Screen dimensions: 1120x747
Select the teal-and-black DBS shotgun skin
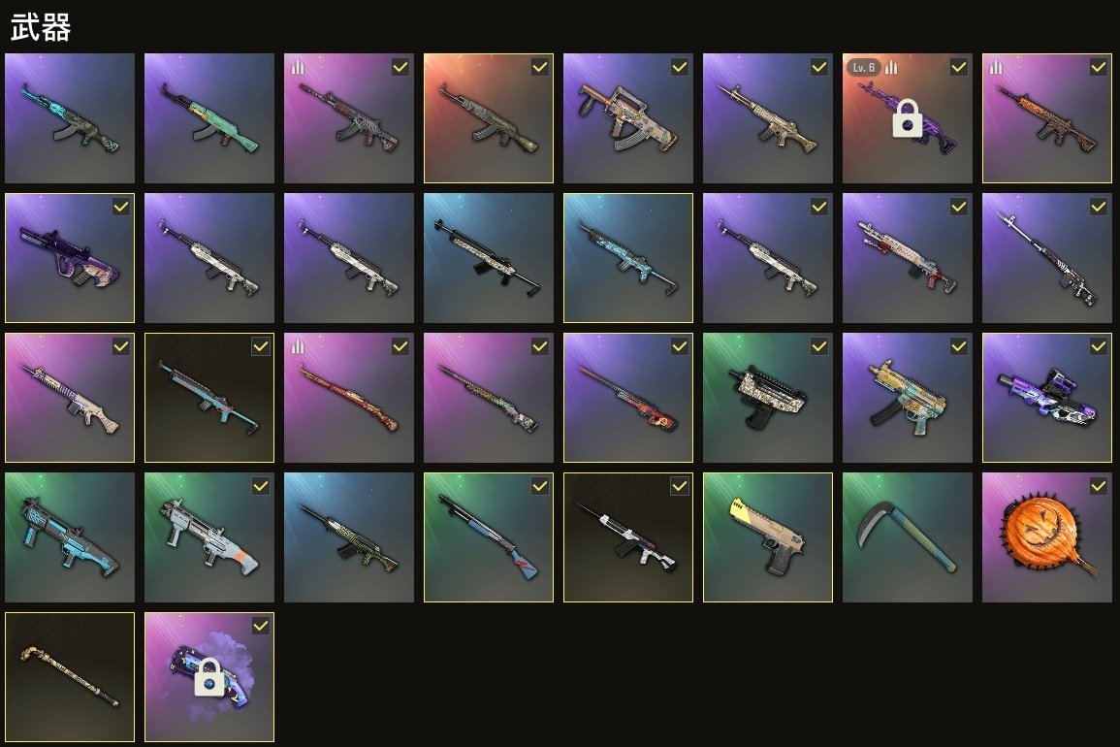click(69, 536)
